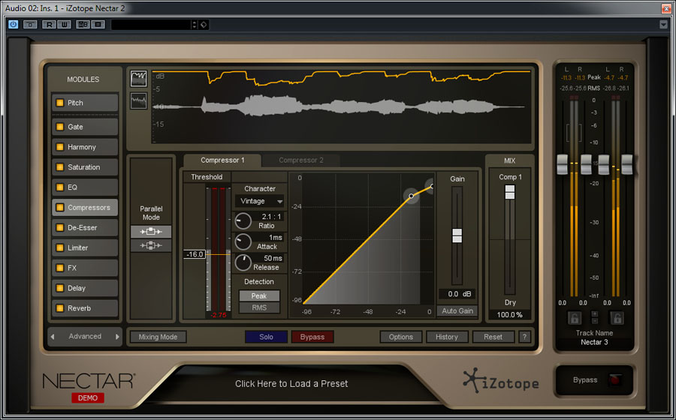Open the help question mark button
This screenshot has height=420, width=676.
[x=524, y=337]
